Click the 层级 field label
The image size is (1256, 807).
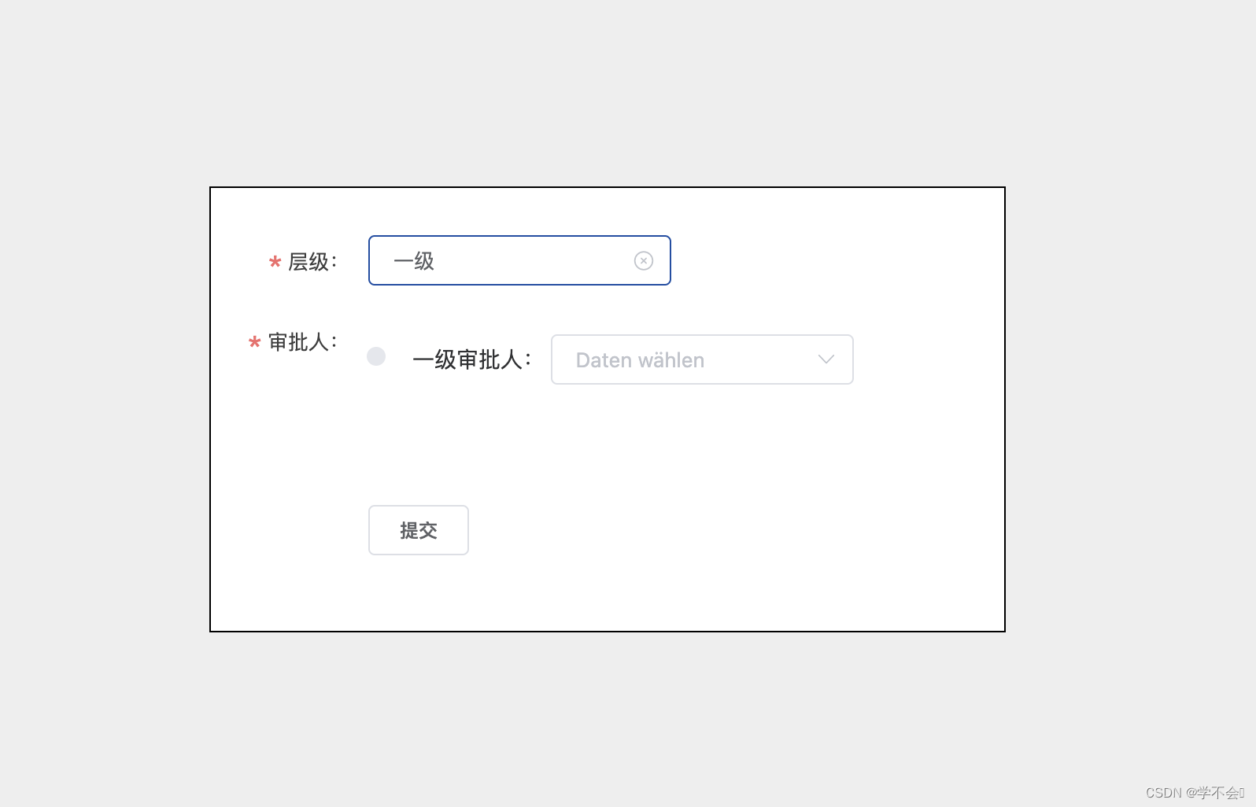[x=312, y=261]
